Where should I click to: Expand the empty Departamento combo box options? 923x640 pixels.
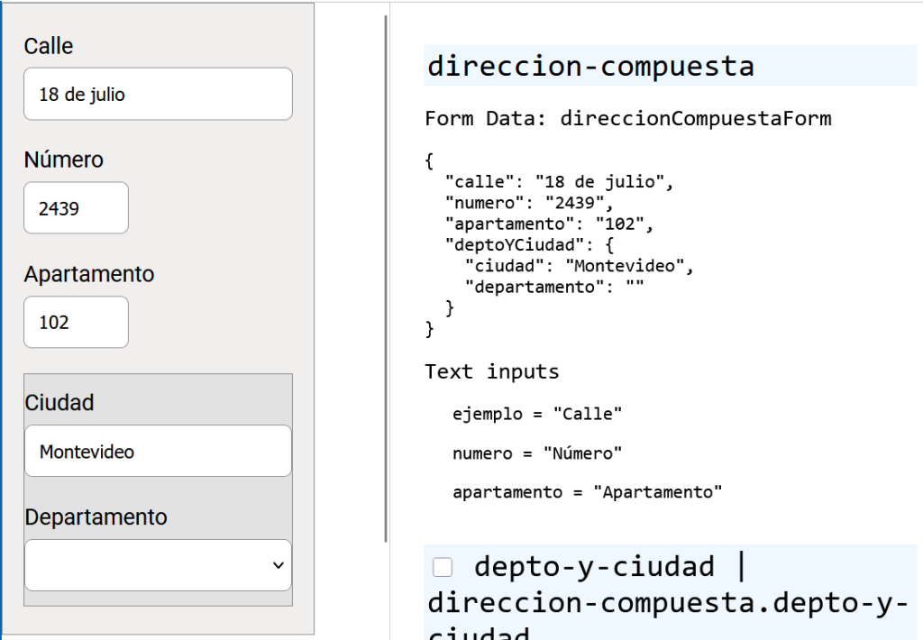coord(157,565)
